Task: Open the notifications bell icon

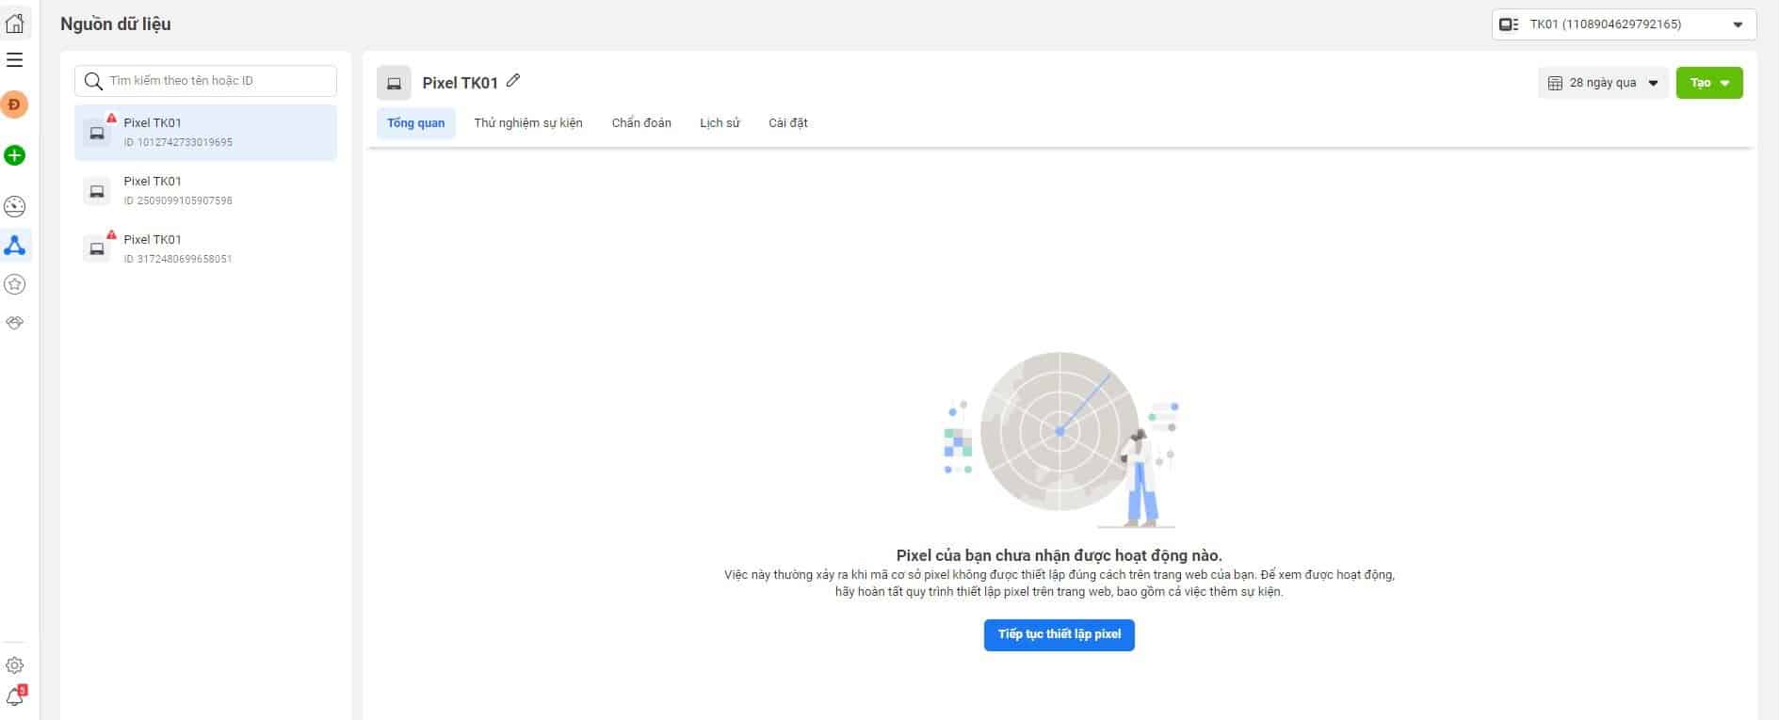Action: [15, 696]
